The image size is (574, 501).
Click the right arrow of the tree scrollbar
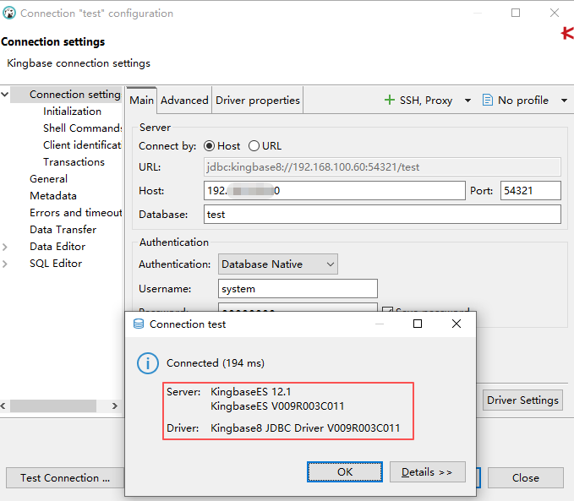point(115,406)
